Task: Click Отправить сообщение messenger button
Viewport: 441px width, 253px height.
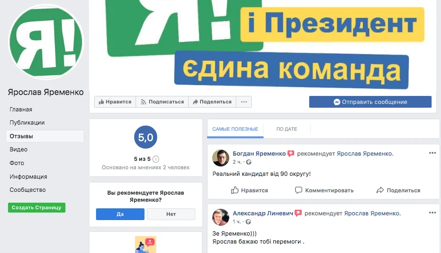Action: tap(370, 102)
